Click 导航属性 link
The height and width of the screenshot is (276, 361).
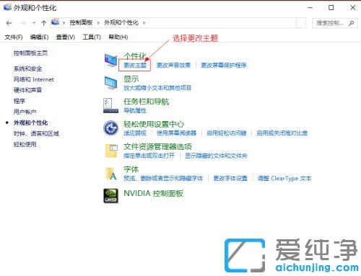[135, 110]
